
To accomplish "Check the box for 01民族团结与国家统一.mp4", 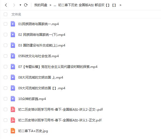I will coord(5,24).
